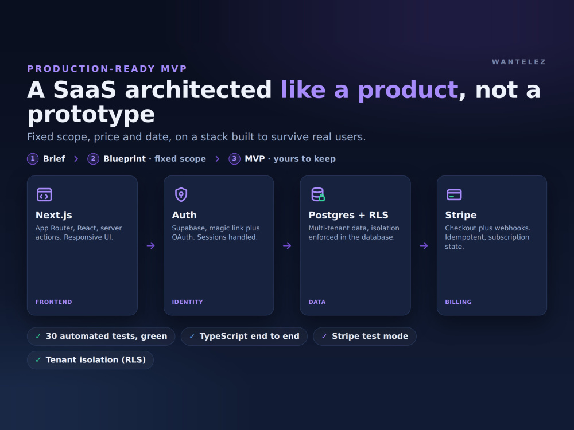The height and width of the screenshot is (430, 574).
Task: Click the green check on 30 automated tests
Action: click(38, 336)
